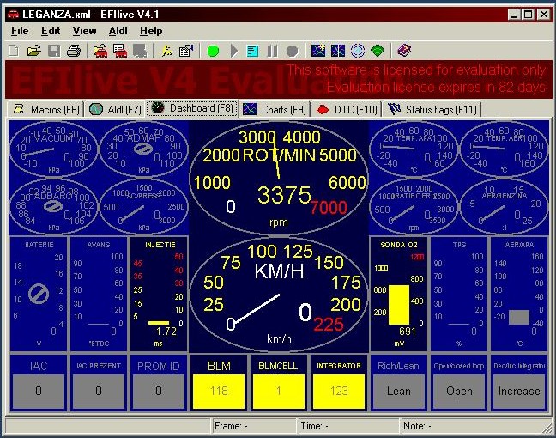Open the fx calculated parameters icon
Image resolution: width=556 pixels, height=438 pixels.
click(166, 51)
